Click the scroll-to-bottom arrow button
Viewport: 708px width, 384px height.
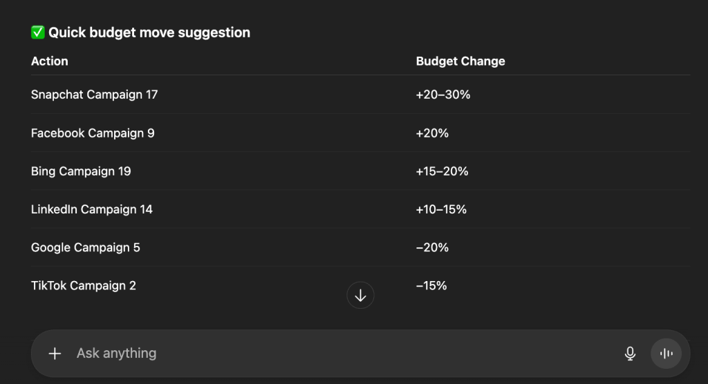pos(360,296)
